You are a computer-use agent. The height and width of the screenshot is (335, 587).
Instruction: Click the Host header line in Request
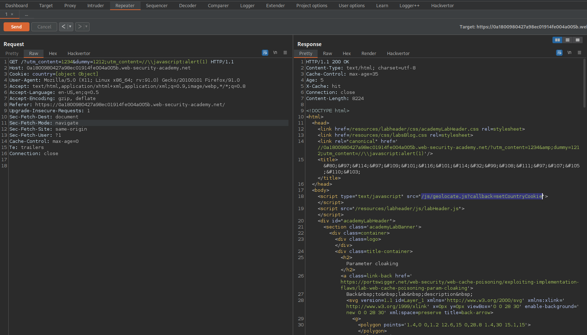(100, 68)
